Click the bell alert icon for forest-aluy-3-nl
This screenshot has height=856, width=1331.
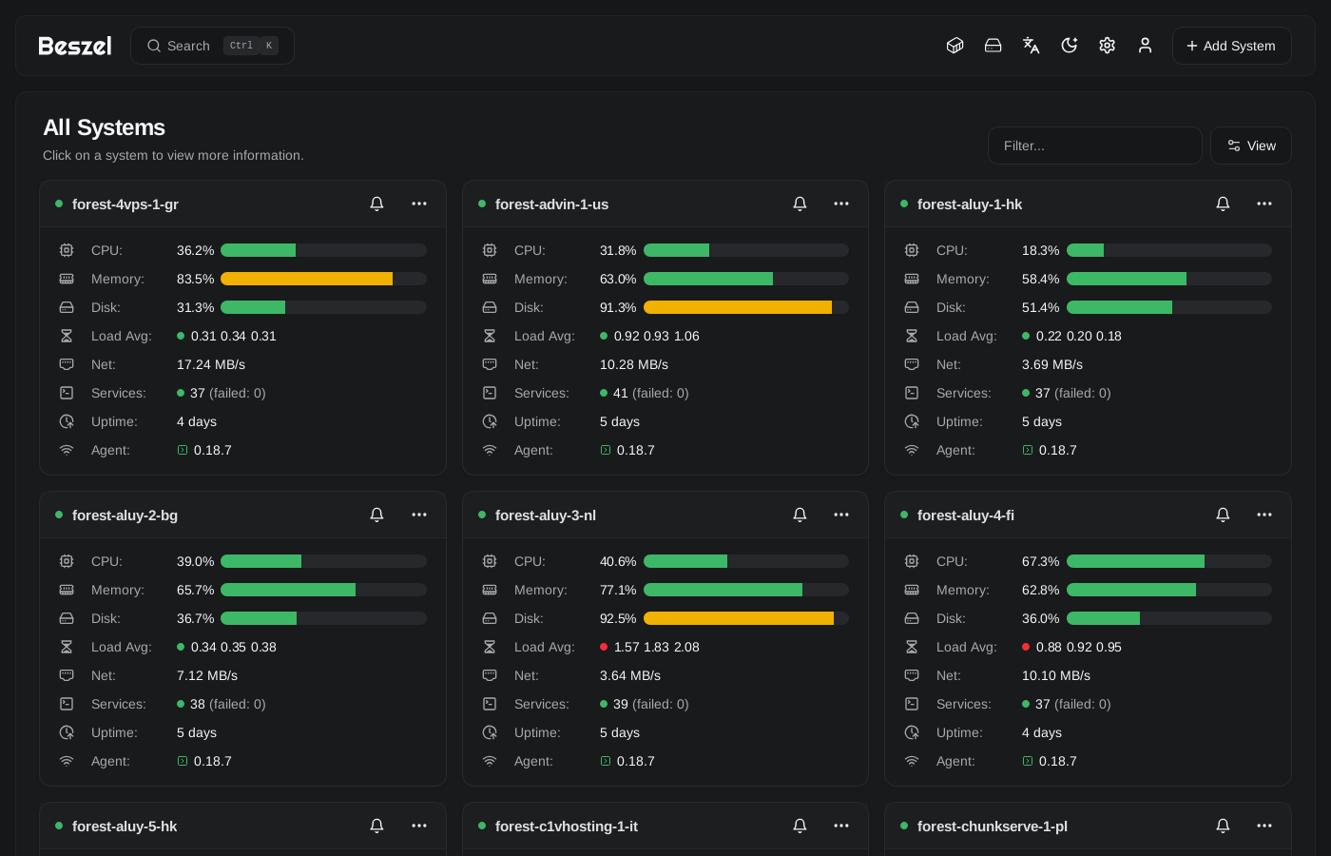(x=800, y=515)
